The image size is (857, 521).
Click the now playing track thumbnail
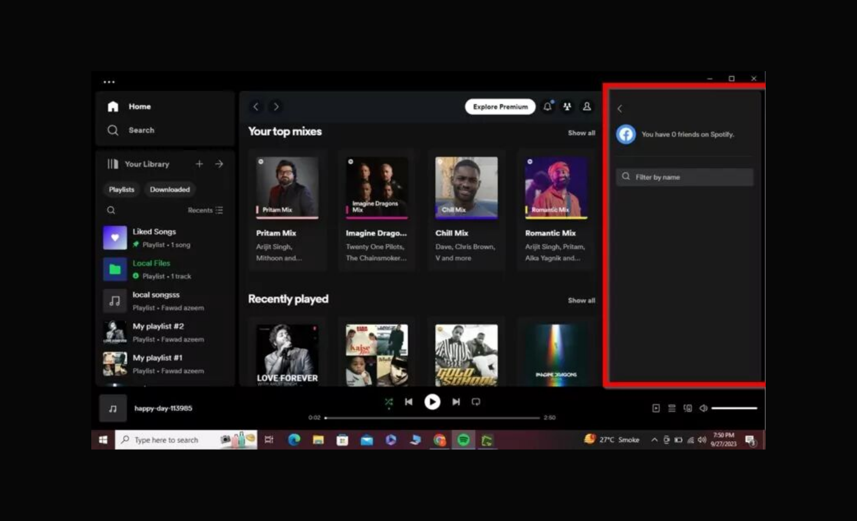pyautogui.click(x=113, y=408)
